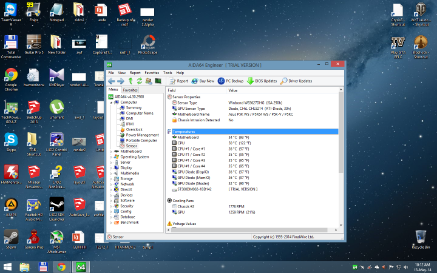Select the IPMI tree item
The image size is (437, 273).
click(x=130, y=124)
